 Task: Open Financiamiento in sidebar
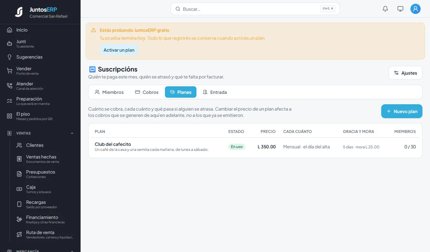(45, 219)
